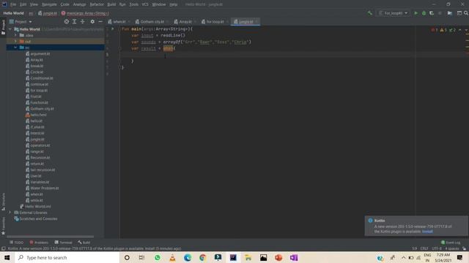Click the run gutter arrow beside fun main
469x263 pixels.
113,29
